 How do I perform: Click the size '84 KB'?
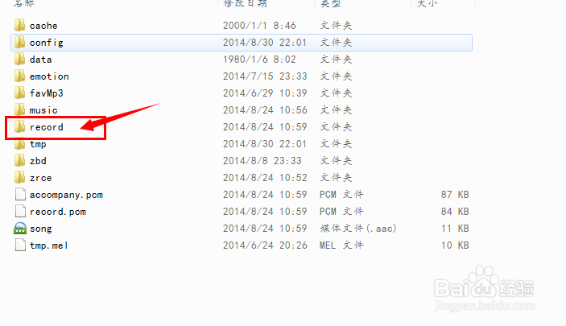(455, 212)
